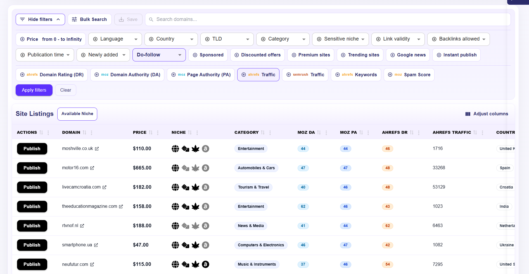Open the DOMAIN column options menu
Image resolution: width=529 pixels, height=274 pixels.
click(91, 132)
